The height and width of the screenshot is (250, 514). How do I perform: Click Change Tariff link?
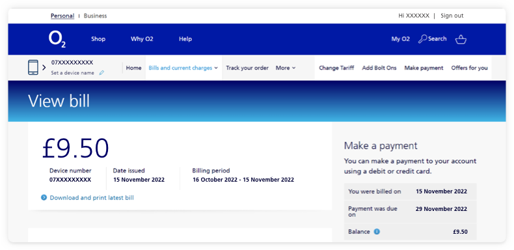(336, 68)
